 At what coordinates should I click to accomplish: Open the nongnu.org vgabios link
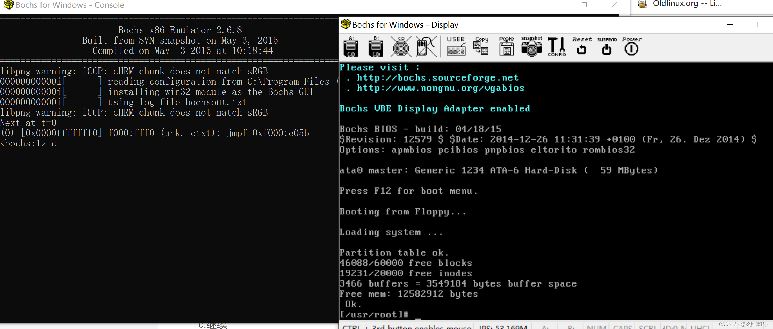click(x=440, y=88)
